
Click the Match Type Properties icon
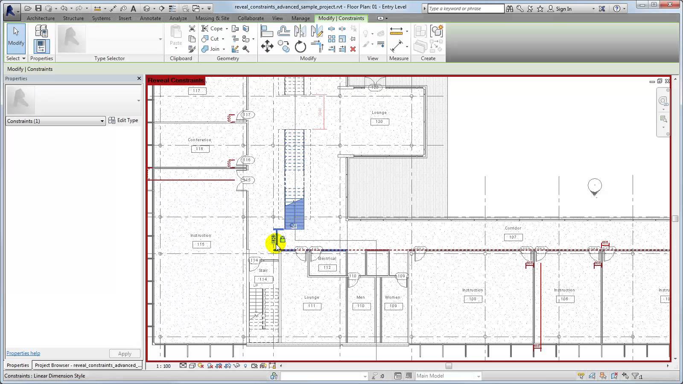pyautogui.click(x=192, y=49)
